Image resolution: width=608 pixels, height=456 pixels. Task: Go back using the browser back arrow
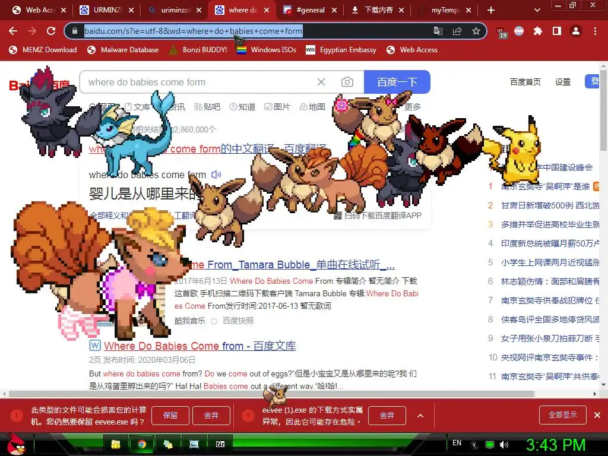13,31
